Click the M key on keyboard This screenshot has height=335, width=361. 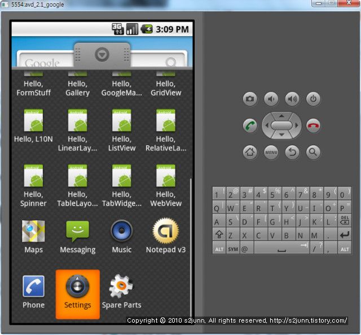pos(316,234)
